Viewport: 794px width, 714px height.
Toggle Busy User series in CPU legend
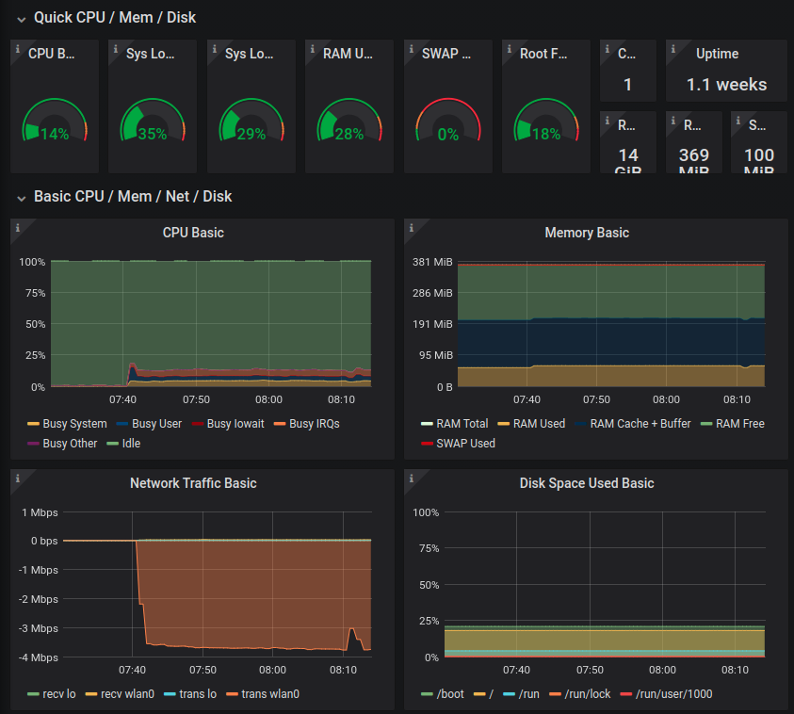[156, 424]
